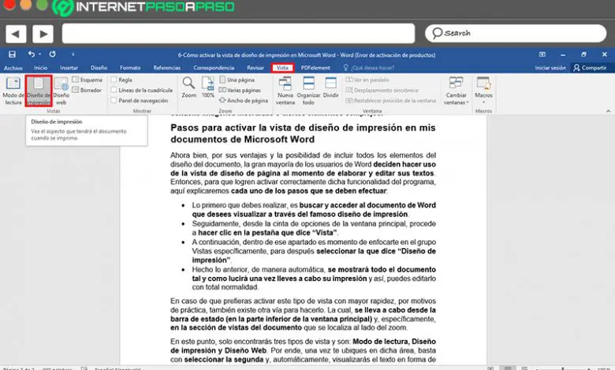The image size is (615, 370).
Task: Click the Undo arrow in quick access toolbar
Action: [x=32, y=54]
